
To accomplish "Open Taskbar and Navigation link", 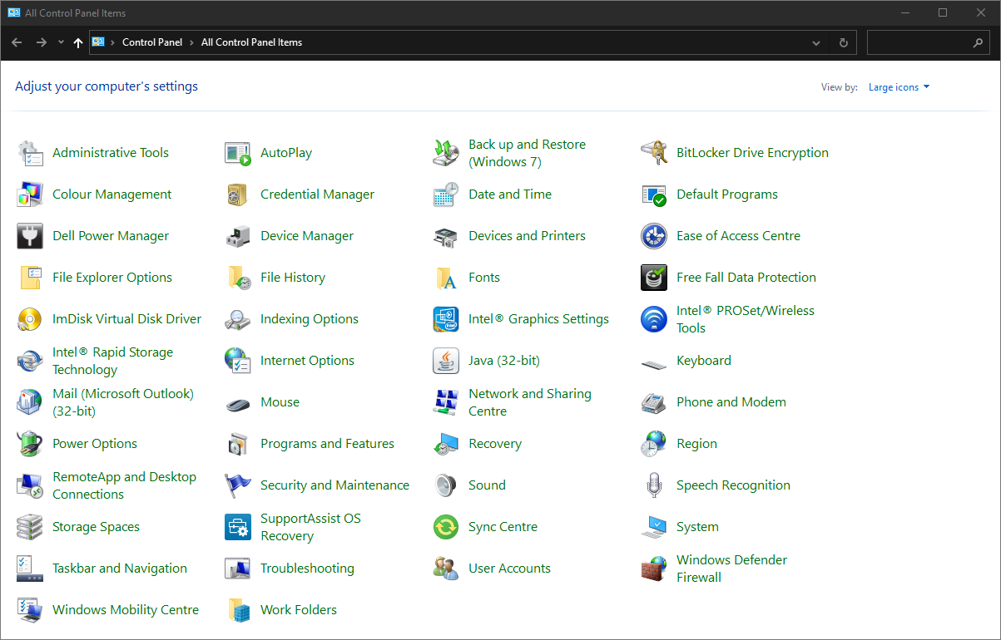I will pyautogui.click(x=120, y=569).
